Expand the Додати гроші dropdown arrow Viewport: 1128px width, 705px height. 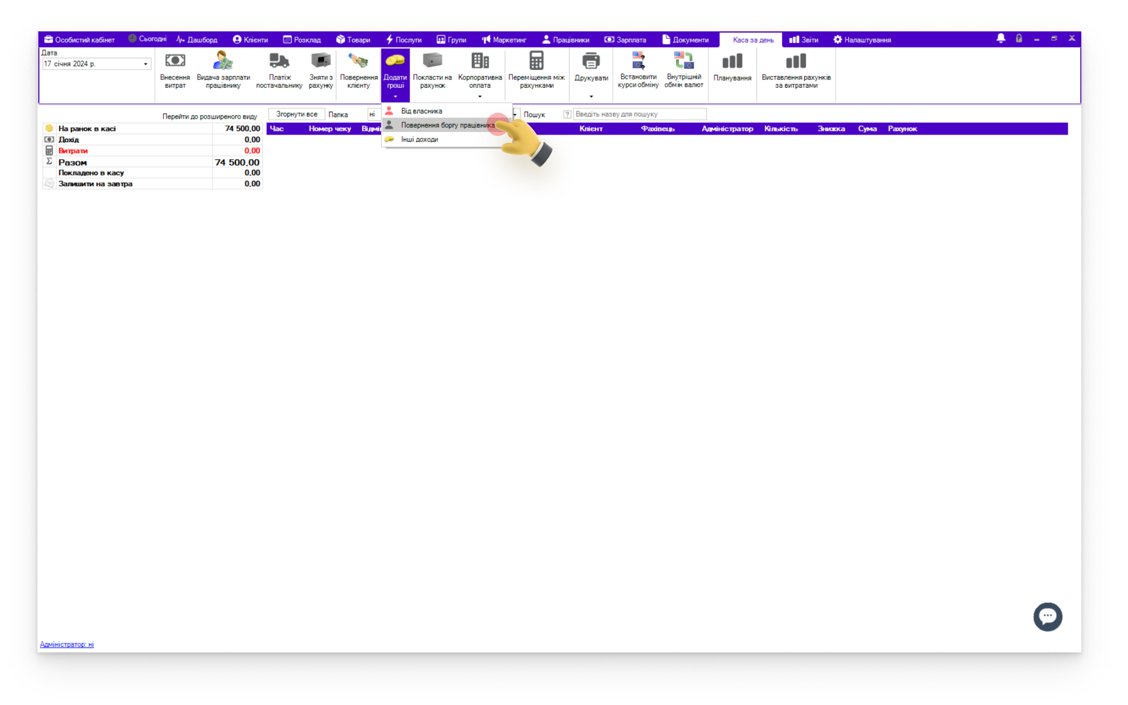click(x=395, y=96)
